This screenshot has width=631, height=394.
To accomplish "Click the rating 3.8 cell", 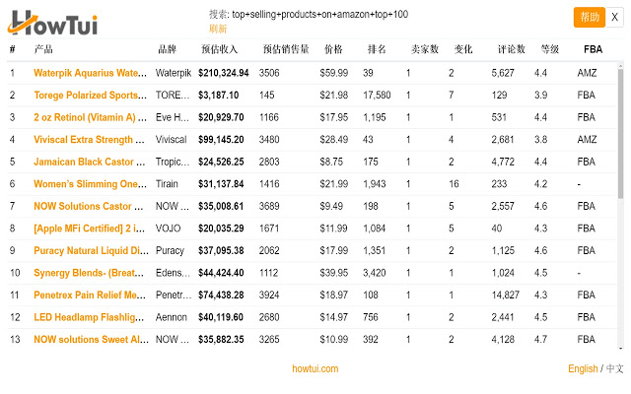I will (x=540, y=140).
